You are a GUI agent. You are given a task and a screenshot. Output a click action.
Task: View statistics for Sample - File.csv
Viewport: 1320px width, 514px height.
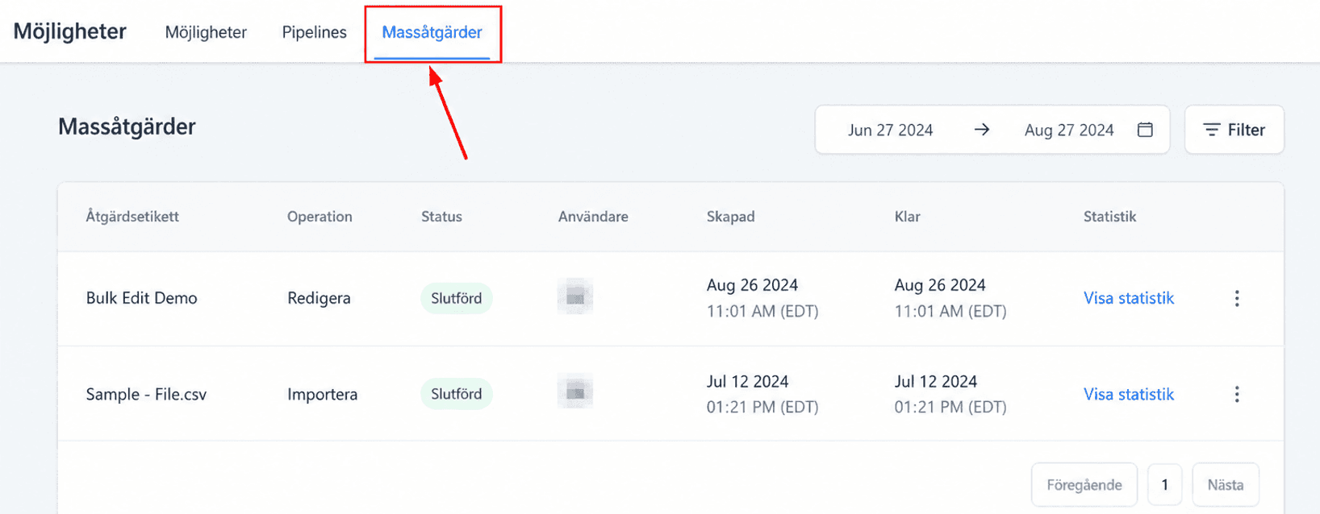(x=1128, y=394)
